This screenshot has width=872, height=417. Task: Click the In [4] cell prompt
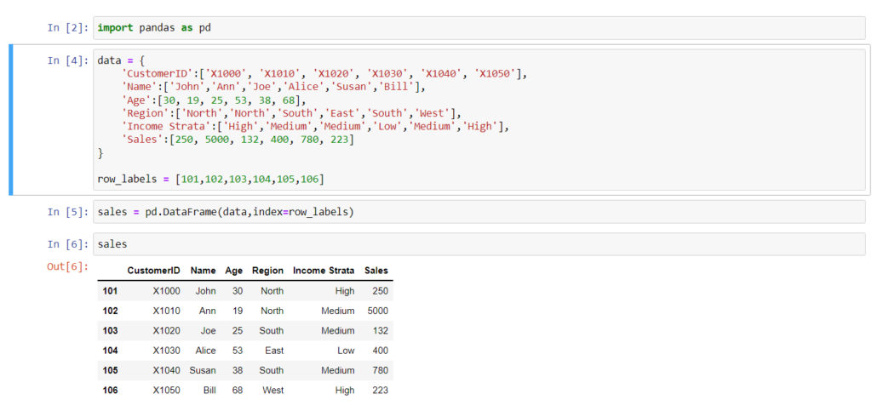pyautogui.click(x=66, y=60)
